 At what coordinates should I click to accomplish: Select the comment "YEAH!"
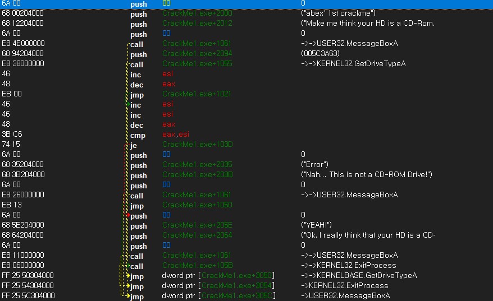(316, 225)
